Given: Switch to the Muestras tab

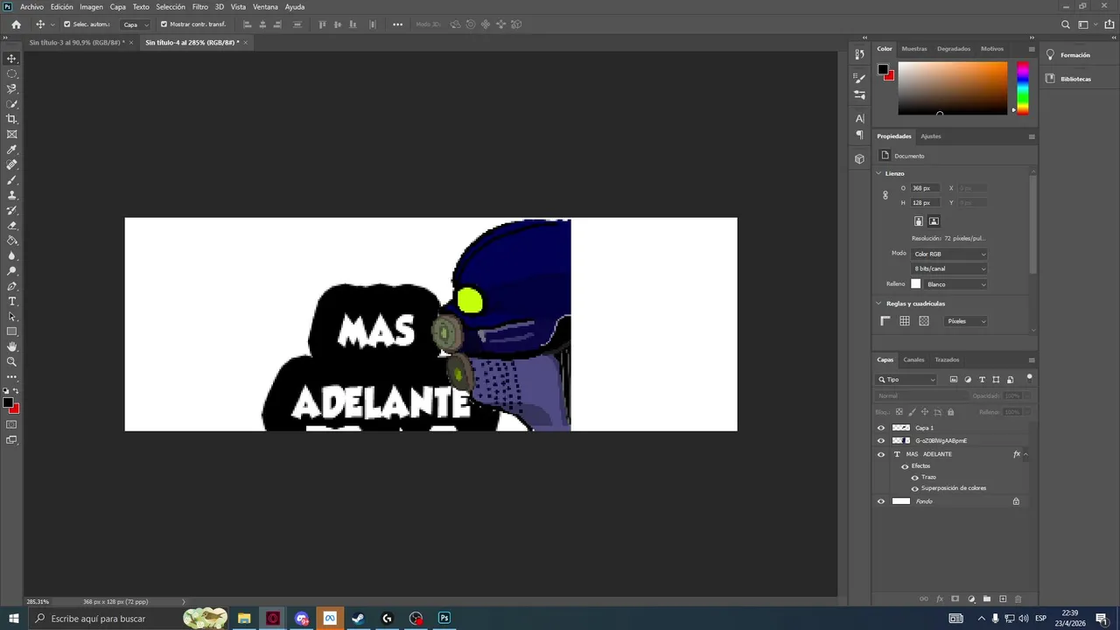Looking at the screenshot, I should click(x=914, y=49).
